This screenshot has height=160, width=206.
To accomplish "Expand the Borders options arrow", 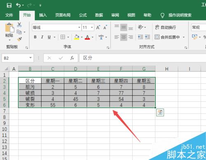I will (x=68, y=37).
